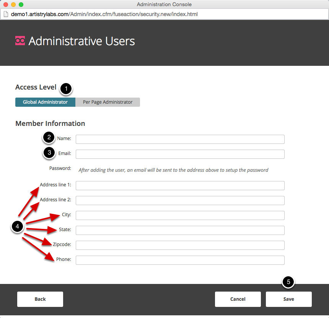Click the numbered marker 5 above Save
Viewport: 329px width, 318px height.
tap(288, 282)
